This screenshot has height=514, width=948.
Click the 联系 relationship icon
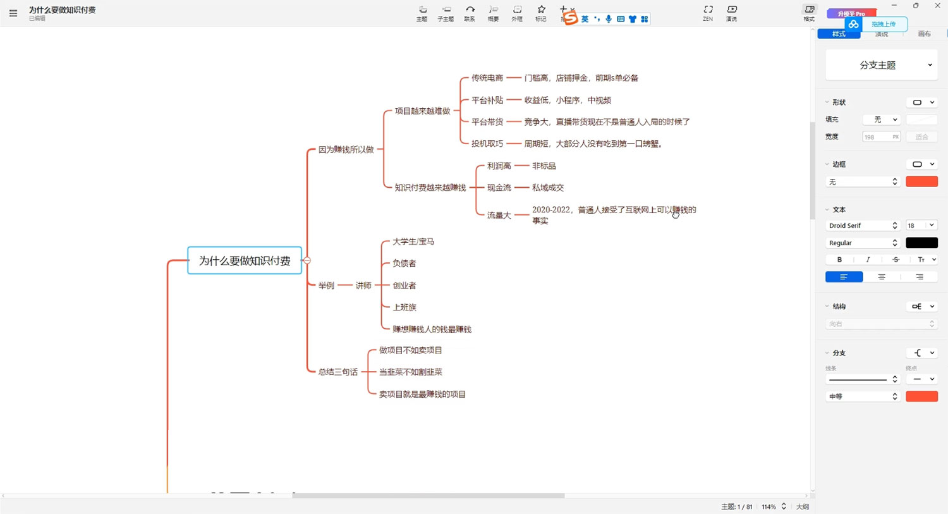pos(470,13)
